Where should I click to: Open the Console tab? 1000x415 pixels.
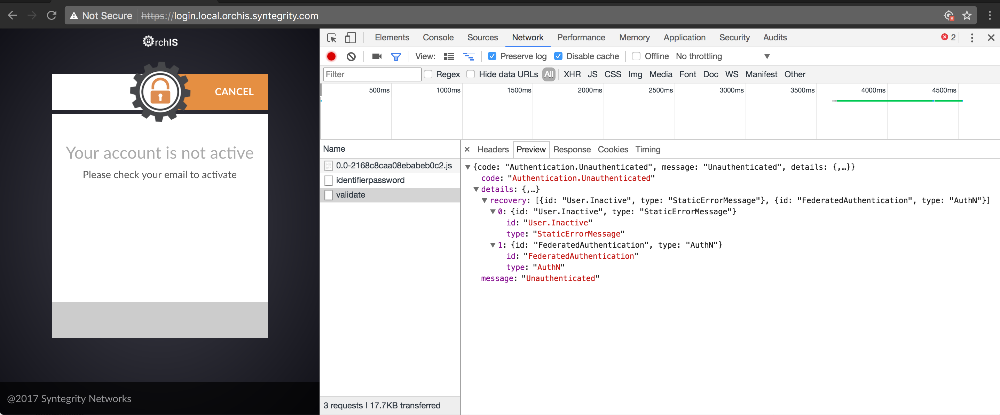[438, 38]
